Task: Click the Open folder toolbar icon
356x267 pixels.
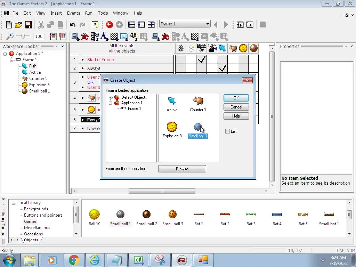Action: [x=18, y=25]
